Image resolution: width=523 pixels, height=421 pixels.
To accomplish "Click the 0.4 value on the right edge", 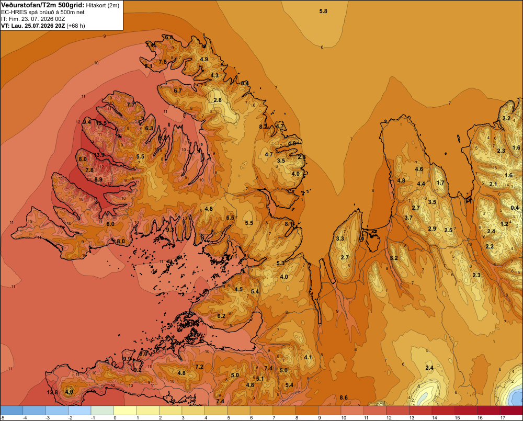I will [x=515, y=208].
